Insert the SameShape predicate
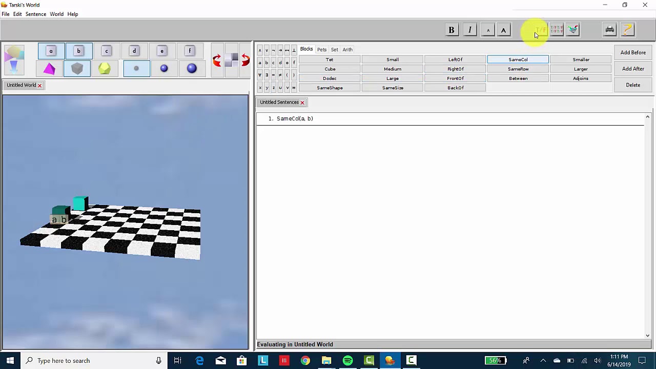Image resolution: width=656 pixels, height=369 pixels. 330,88
